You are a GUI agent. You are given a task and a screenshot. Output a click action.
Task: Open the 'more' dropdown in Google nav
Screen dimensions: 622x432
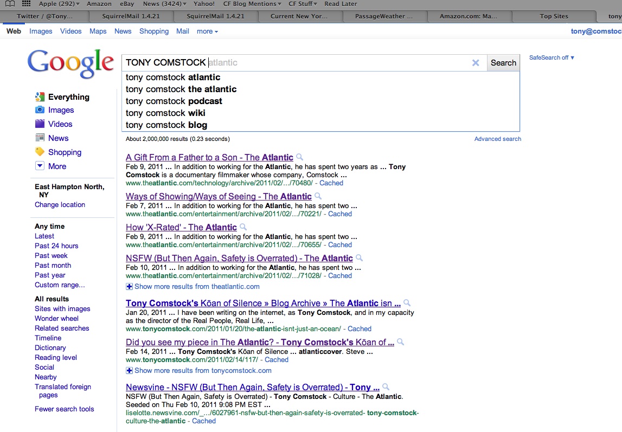[207, 31]
